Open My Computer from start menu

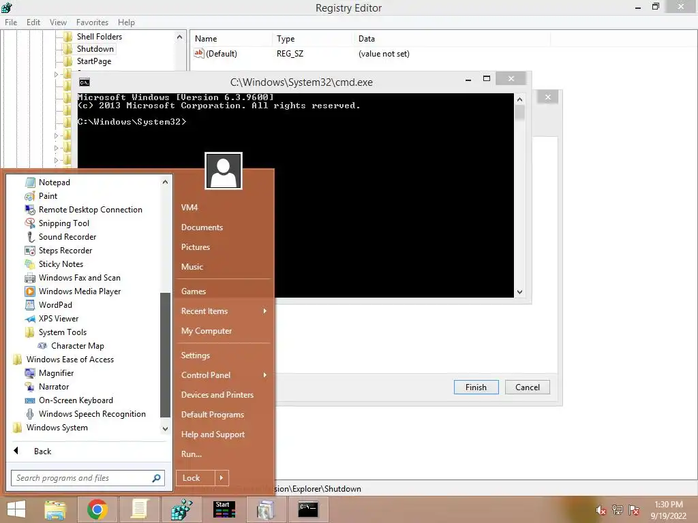207,331
